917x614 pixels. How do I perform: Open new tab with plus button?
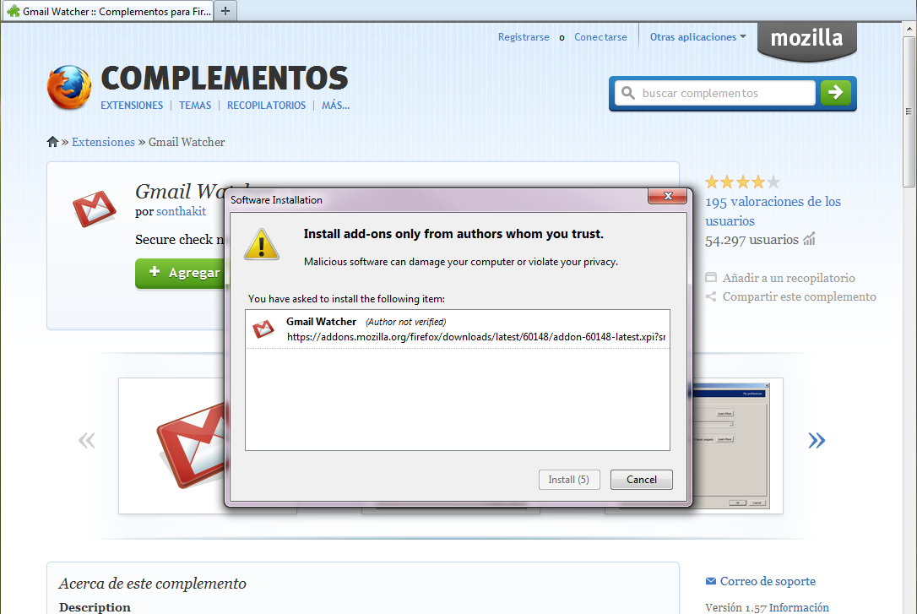(x=225, y=11)
